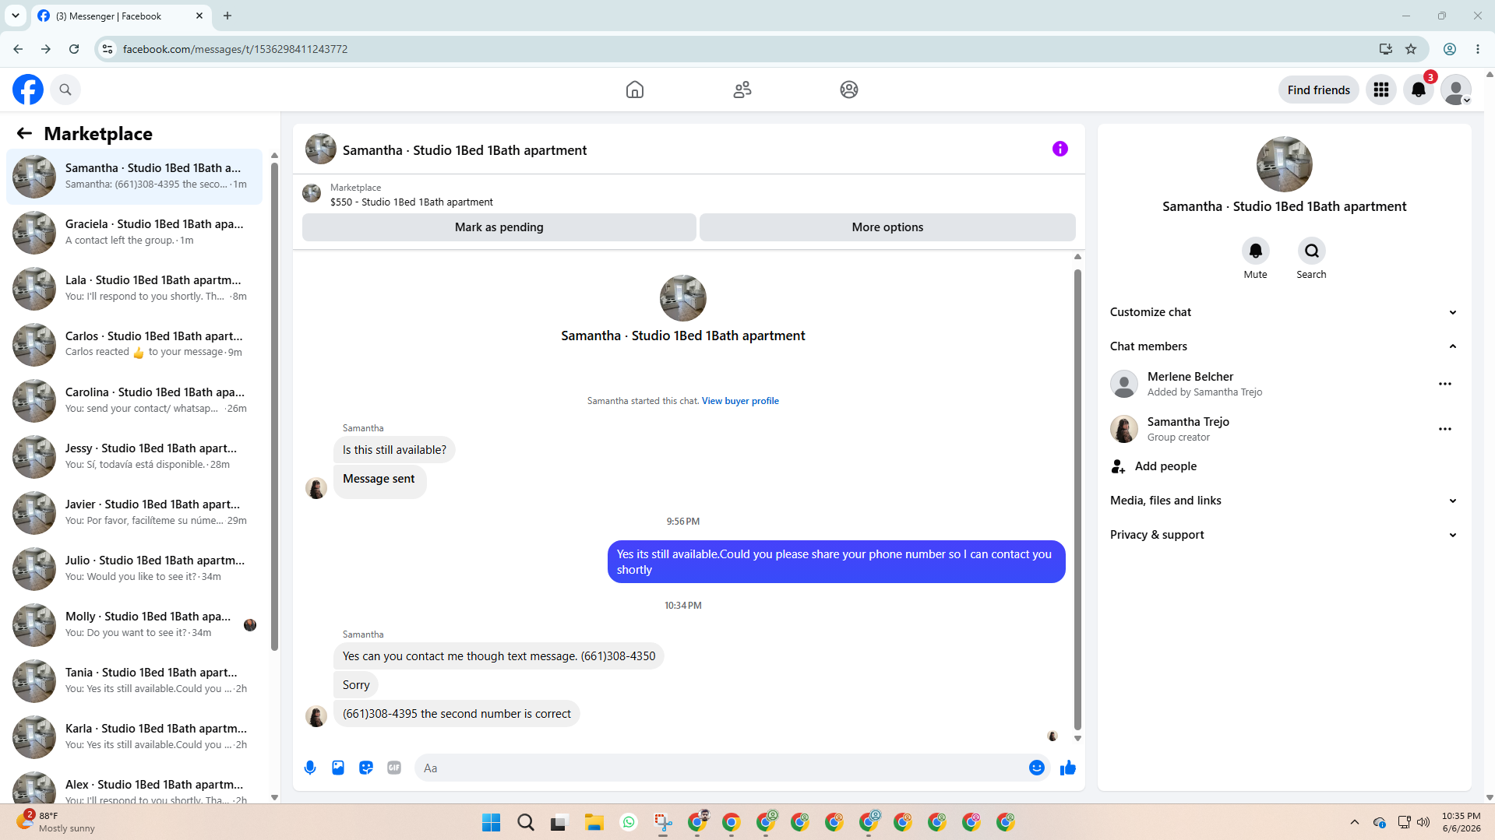Open the Carolina conversation
Screen dimensions: 1495x840
coord(134,400)
